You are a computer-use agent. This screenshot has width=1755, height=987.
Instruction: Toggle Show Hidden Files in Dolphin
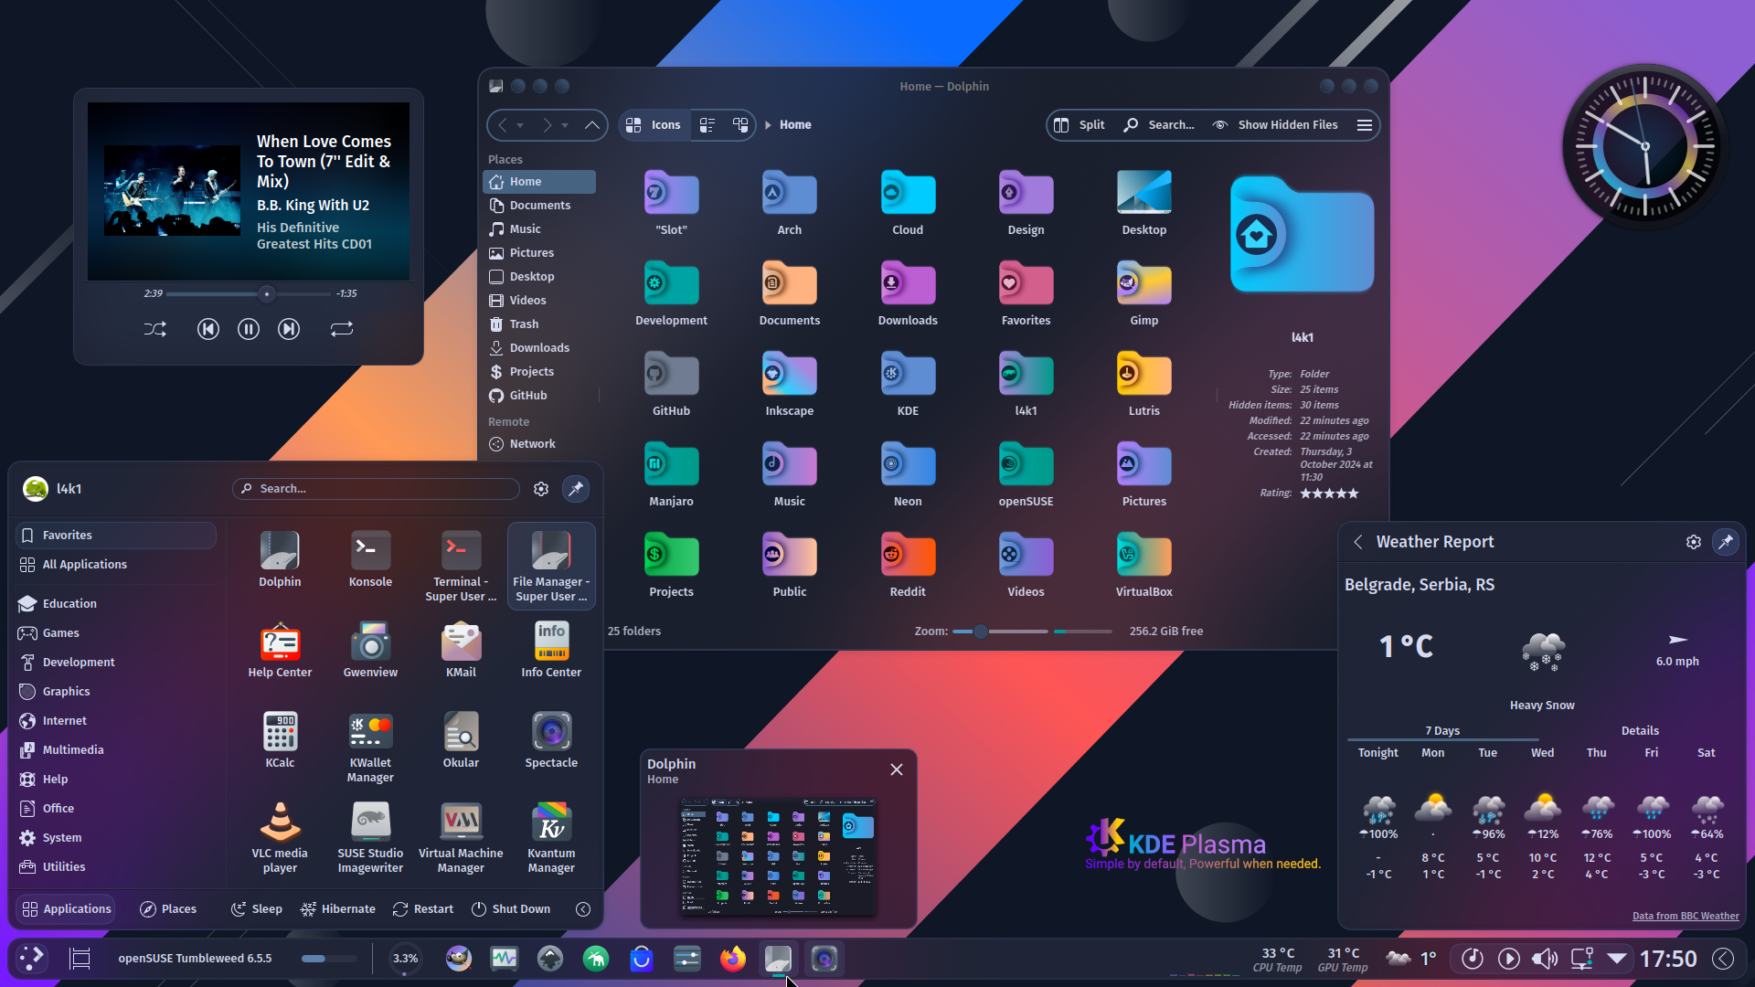[x=1275, y=125]
